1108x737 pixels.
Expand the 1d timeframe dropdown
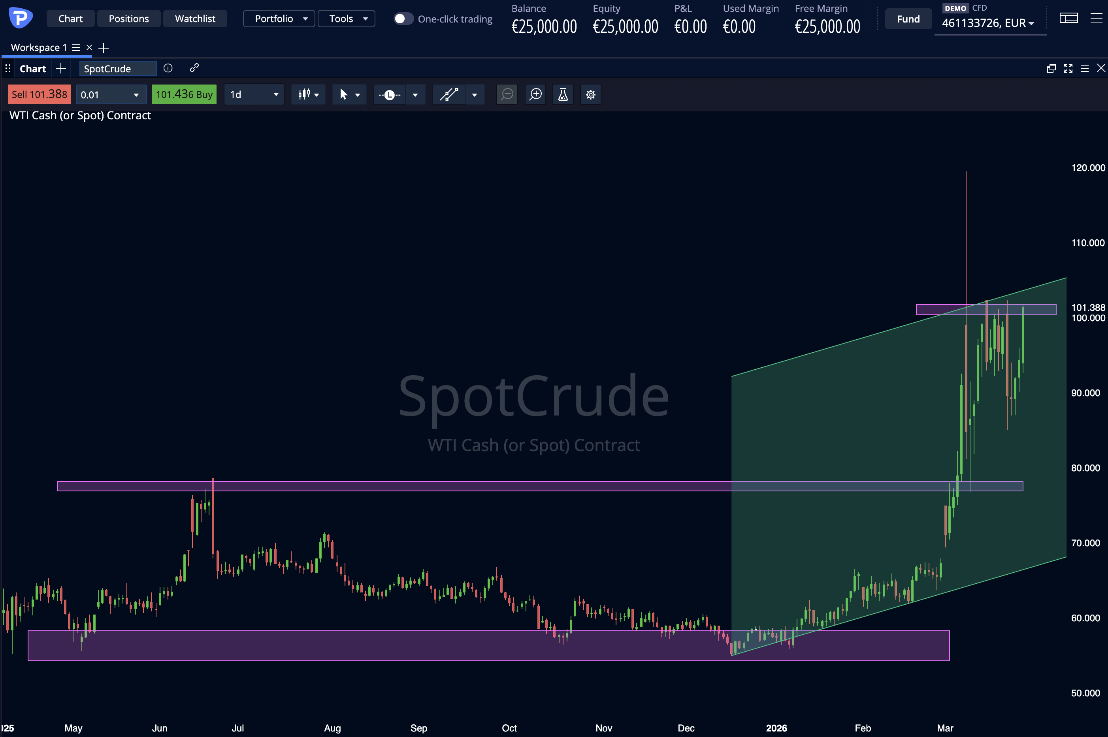tap(254, 94)
